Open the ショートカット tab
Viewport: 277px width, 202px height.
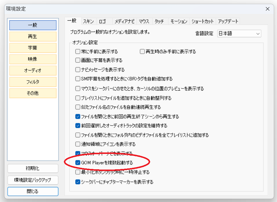point(203,21)
